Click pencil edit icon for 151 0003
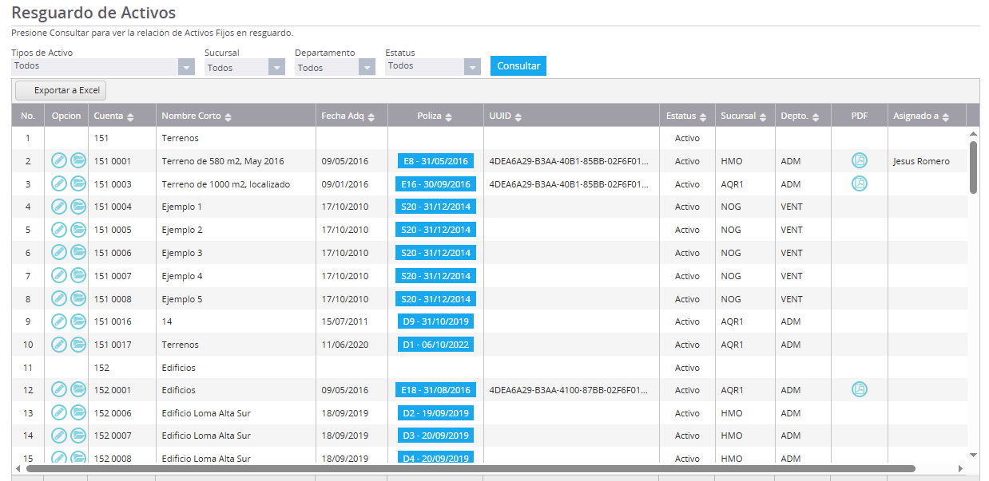The height and width of the screenshot is (481, 989). pyautogui.click(x=59, y=183)
